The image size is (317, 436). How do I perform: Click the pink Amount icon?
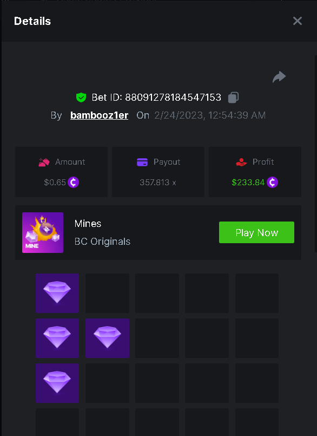44,162
